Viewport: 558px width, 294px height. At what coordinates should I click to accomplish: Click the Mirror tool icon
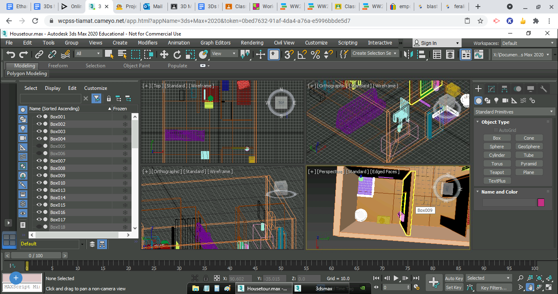[408, 54]
